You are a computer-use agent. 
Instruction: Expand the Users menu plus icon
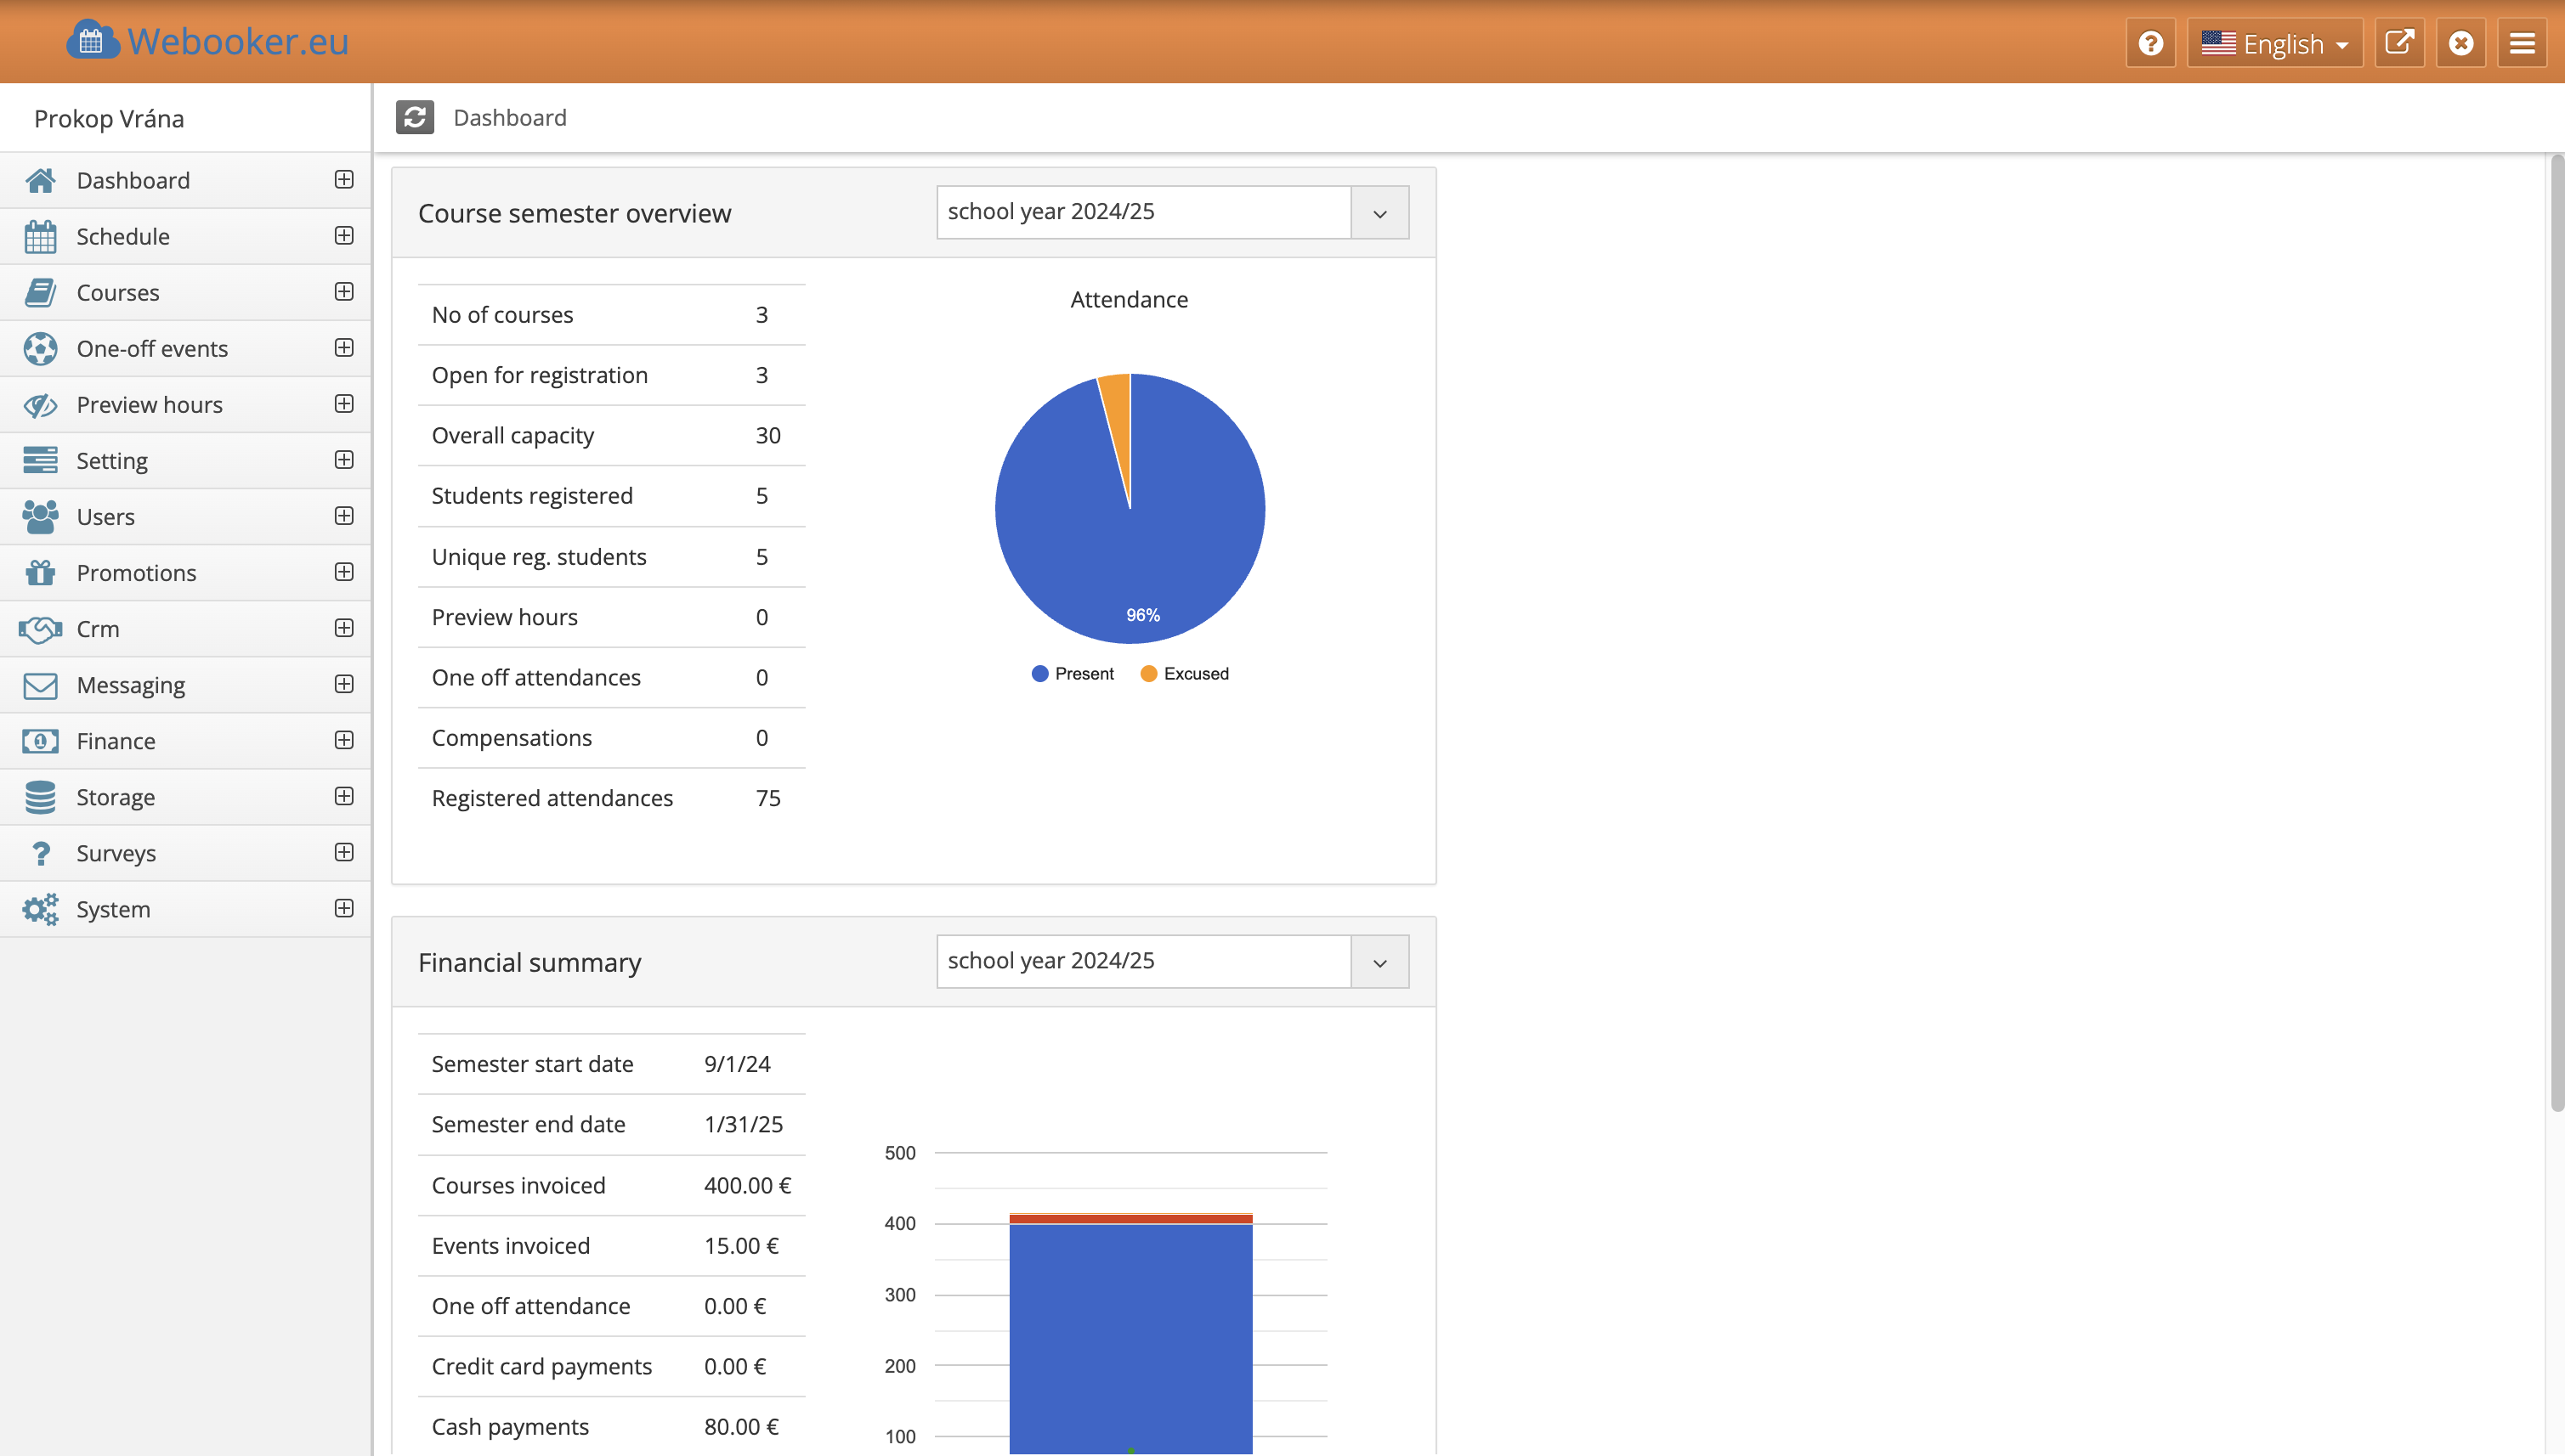coord(343,516)
